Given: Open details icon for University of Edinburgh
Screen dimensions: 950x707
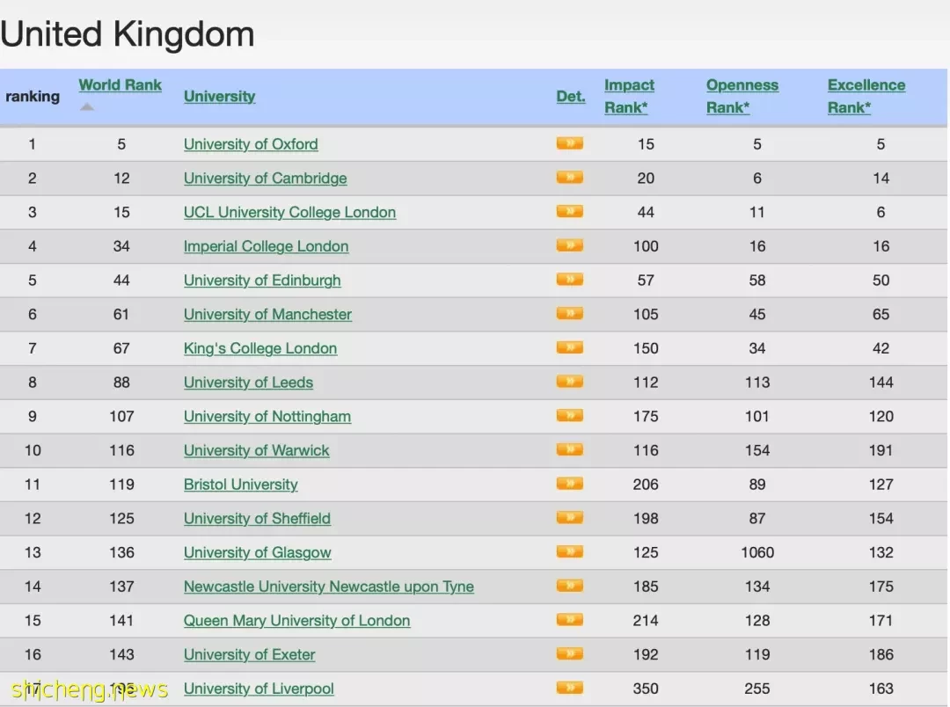Looking at the screenshot, I should 569,279.
